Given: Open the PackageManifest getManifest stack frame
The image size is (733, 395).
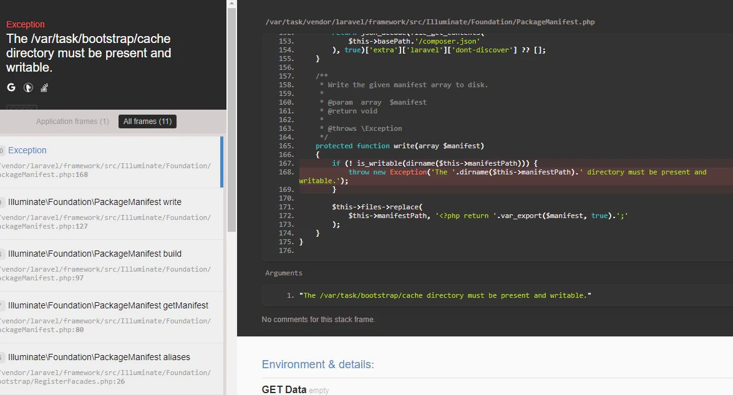Looking at the screenshot, I should pos(111,318).
